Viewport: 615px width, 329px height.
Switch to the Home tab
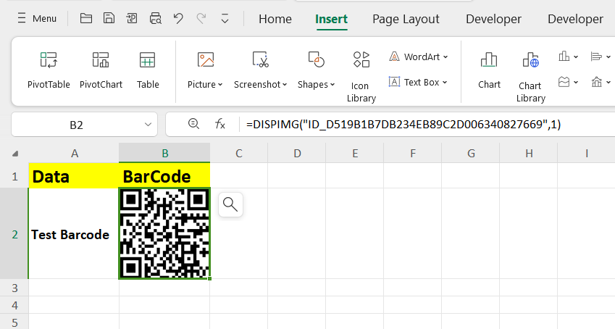click(x=275, y=19)
